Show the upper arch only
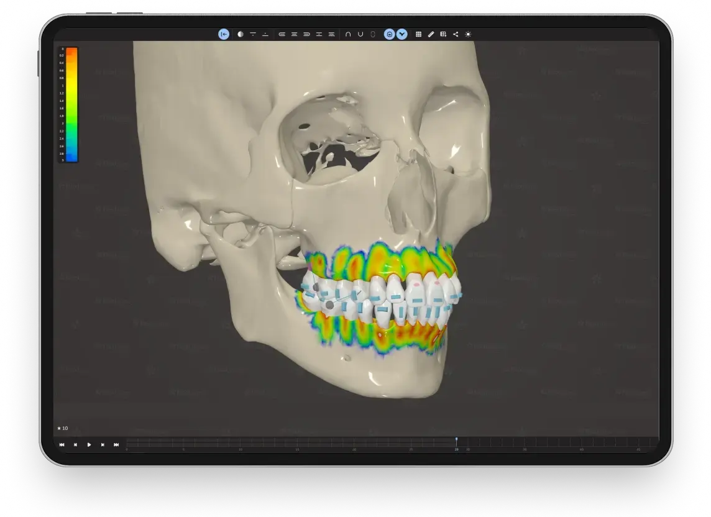Image resolution: width=711 pixels, height=517 pixels. click(x=348, y=34)
